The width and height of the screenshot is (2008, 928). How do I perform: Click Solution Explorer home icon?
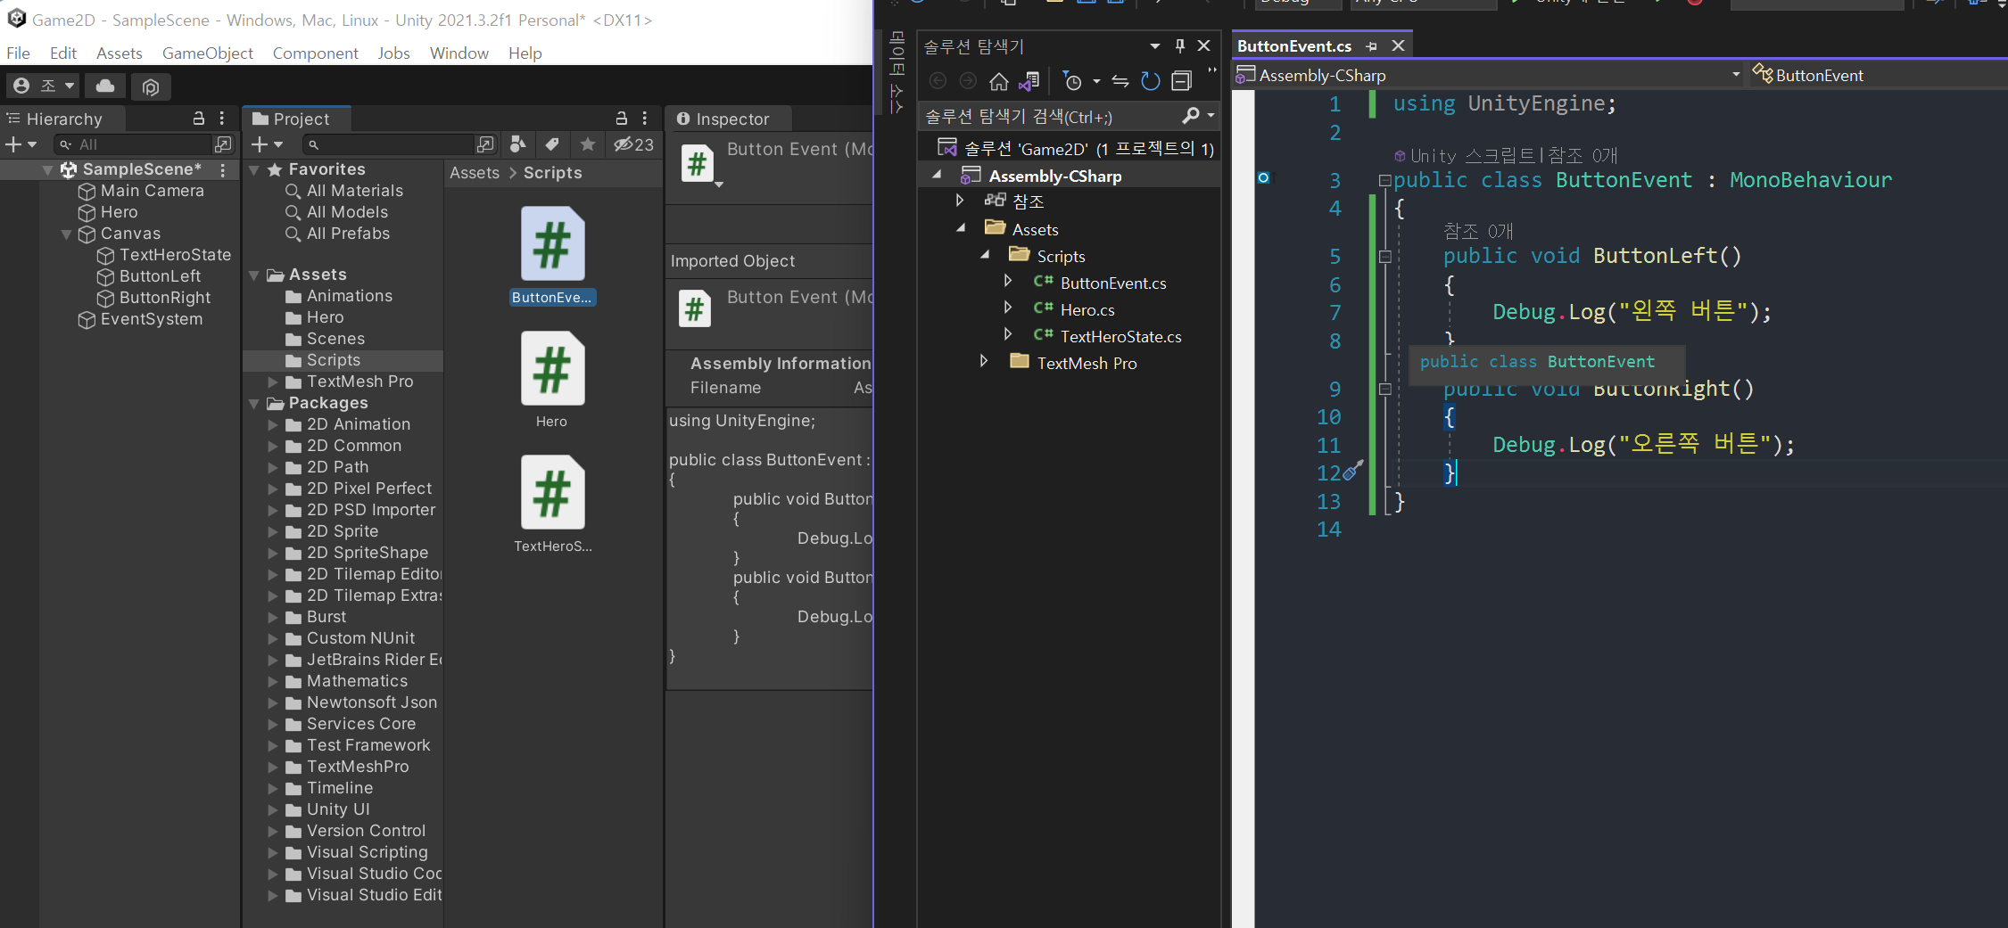999,82
